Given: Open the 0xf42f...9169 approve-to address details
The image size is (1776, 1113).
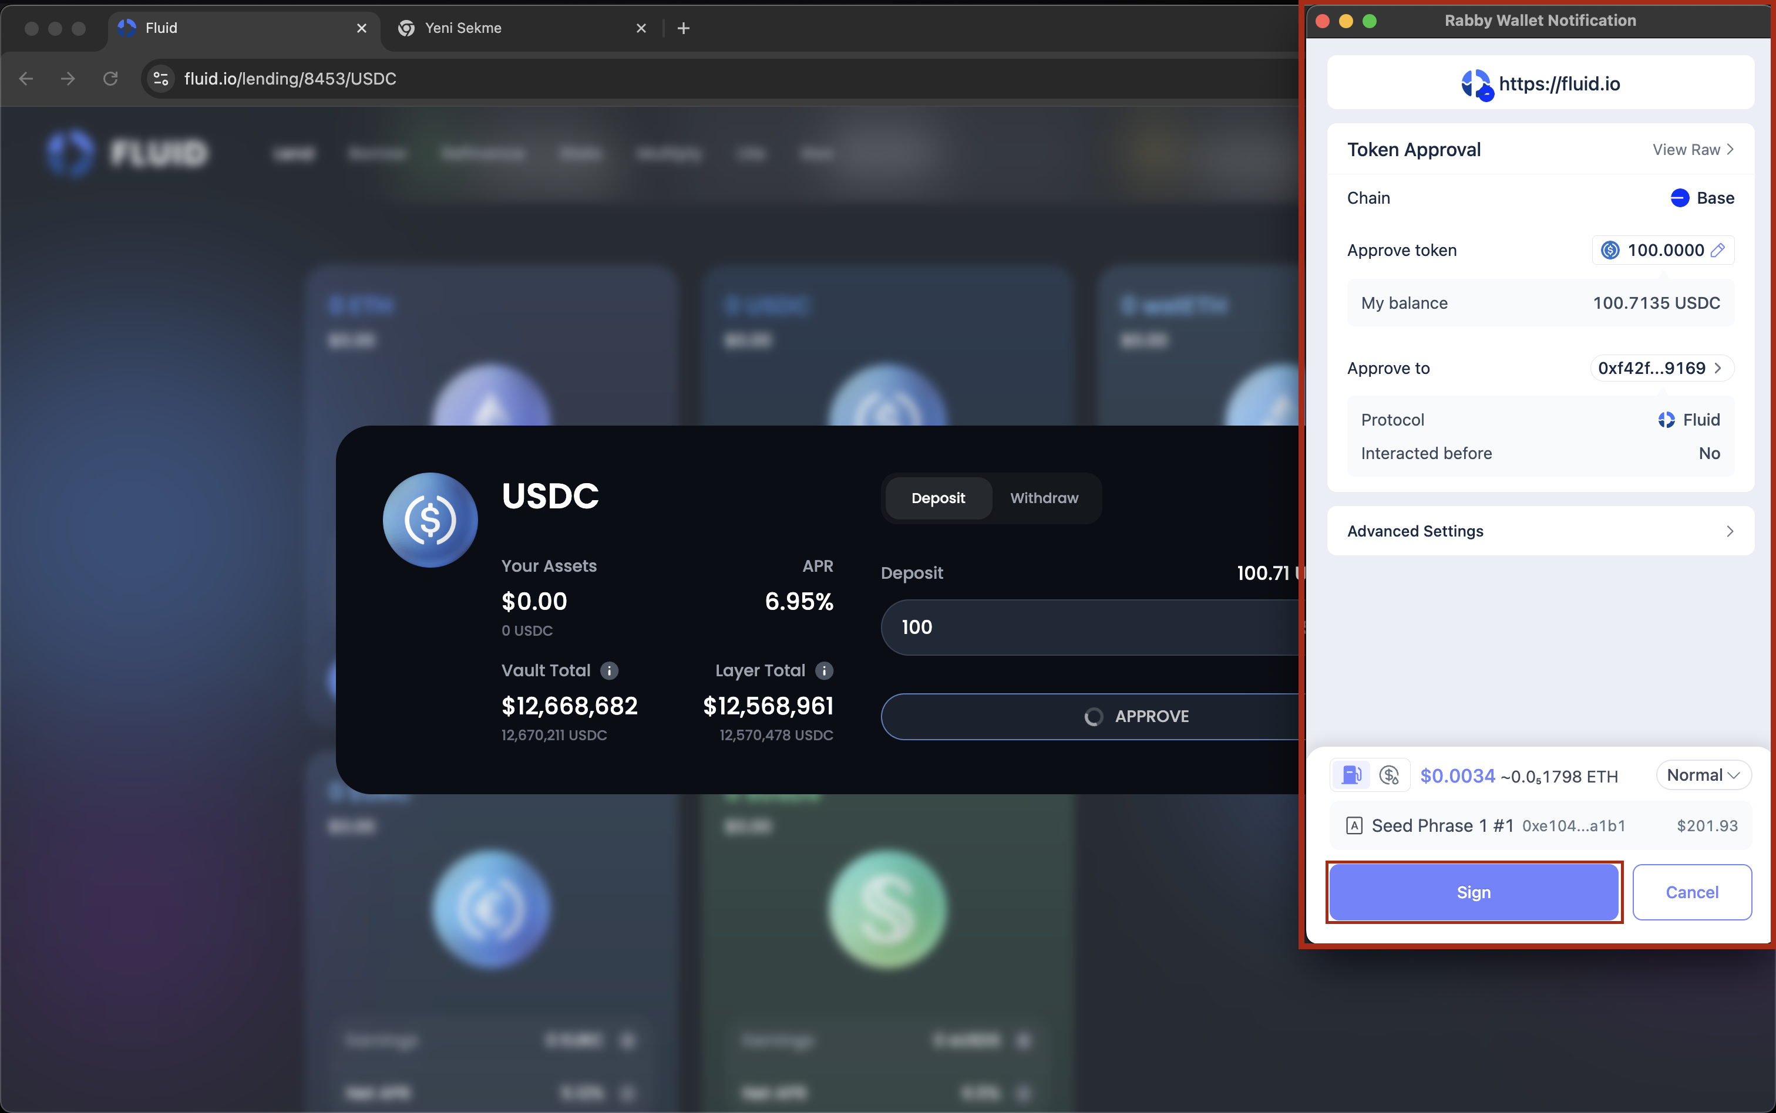Looking at the screenshot, I should coord(1662,368).
